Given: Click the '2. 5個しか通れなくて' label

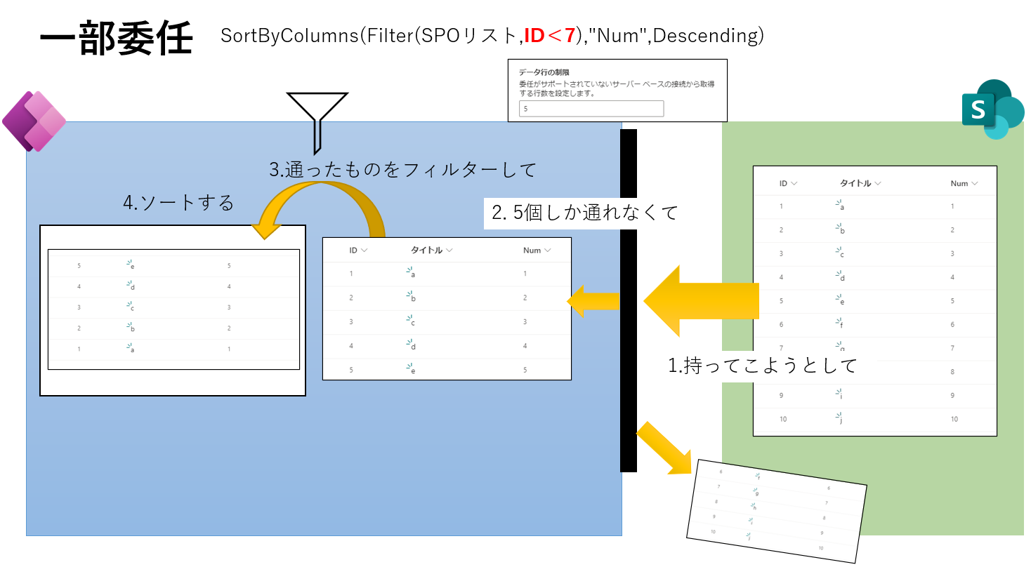Looking at the screenshot, I should point(584,213).
